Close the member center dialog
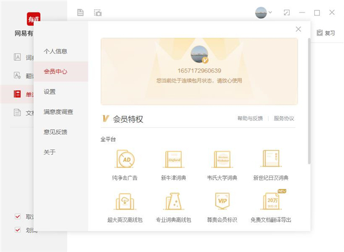Screen dimensions: 344x252 (298, 29)
